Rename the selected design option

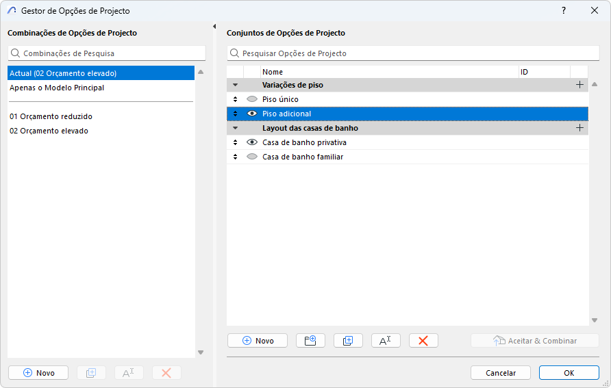click(x=386, y=341)
